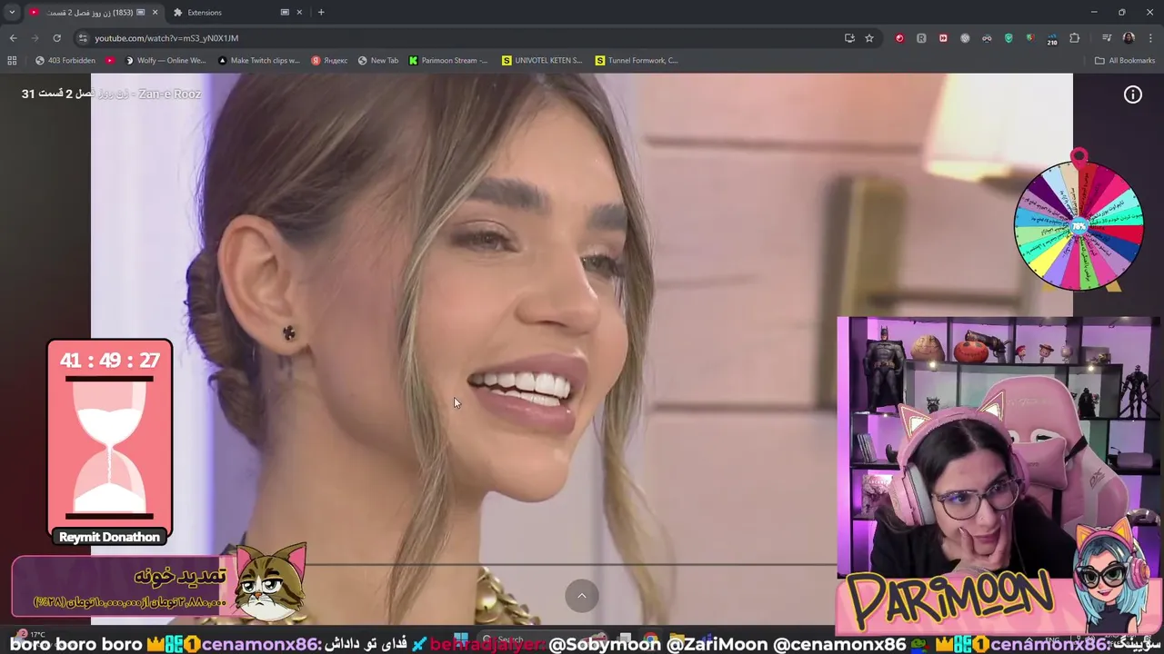Click the forward navigation arrow

[x=35, y=38]
